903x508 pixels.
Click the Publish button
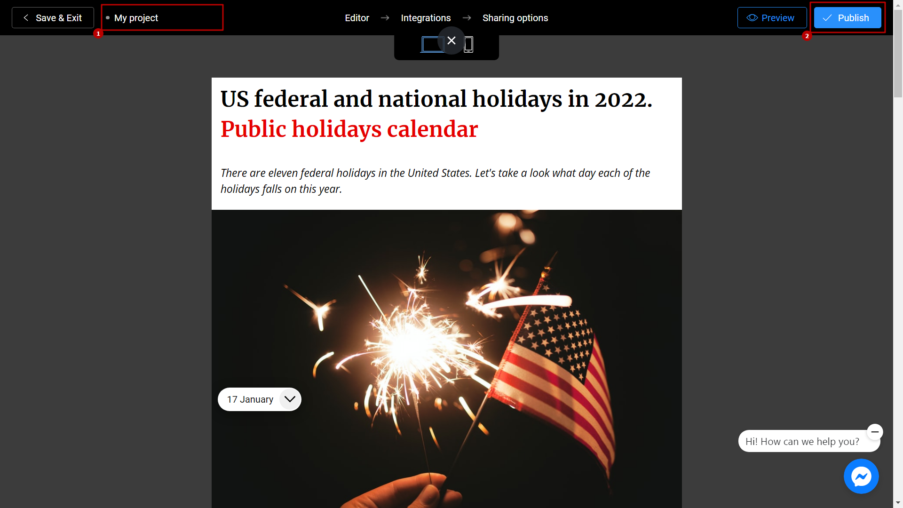[846, 17]
